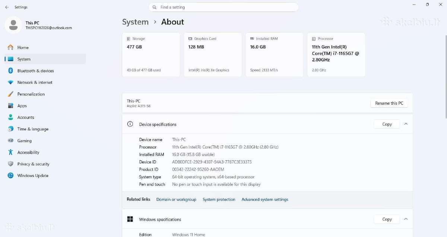Collapse the Device specifications section

(406, 124)
